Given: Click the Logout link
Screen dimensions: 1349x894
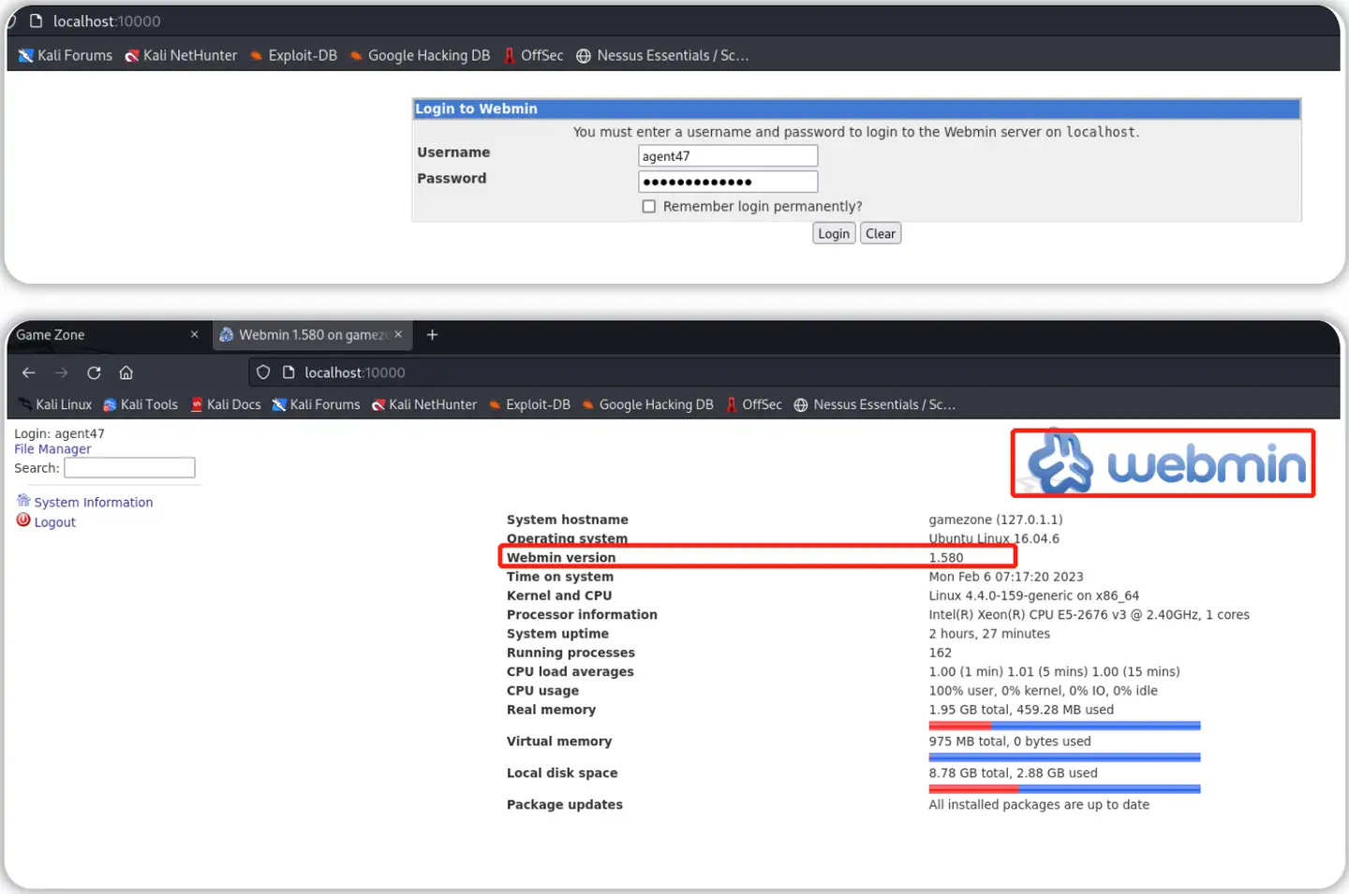Looking at the screenshot, I should 55,522.
